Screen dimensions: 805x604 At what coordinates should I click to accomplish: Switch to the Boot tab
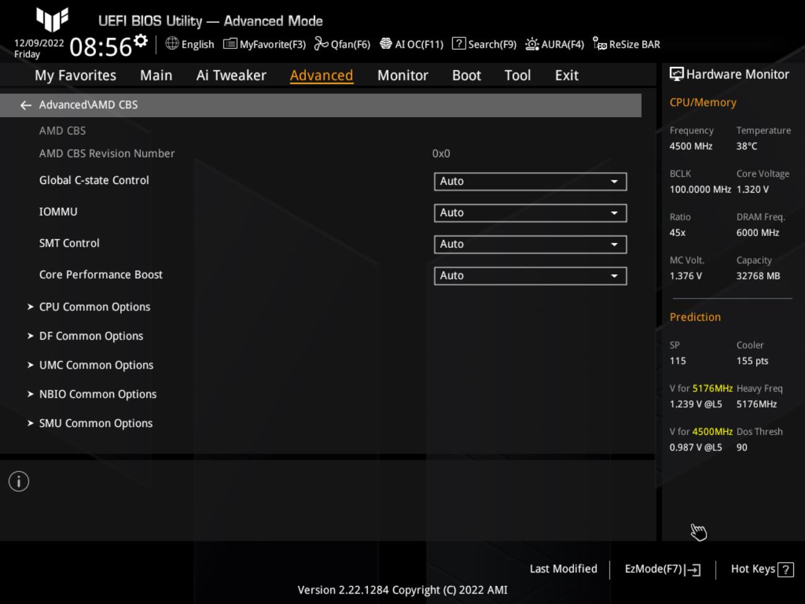point(466,76)
